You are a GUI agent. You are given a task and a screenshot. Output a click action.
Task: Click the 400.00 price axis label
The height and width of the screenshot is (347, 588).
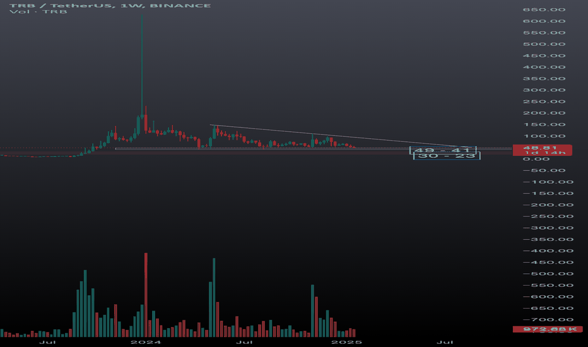544,67
